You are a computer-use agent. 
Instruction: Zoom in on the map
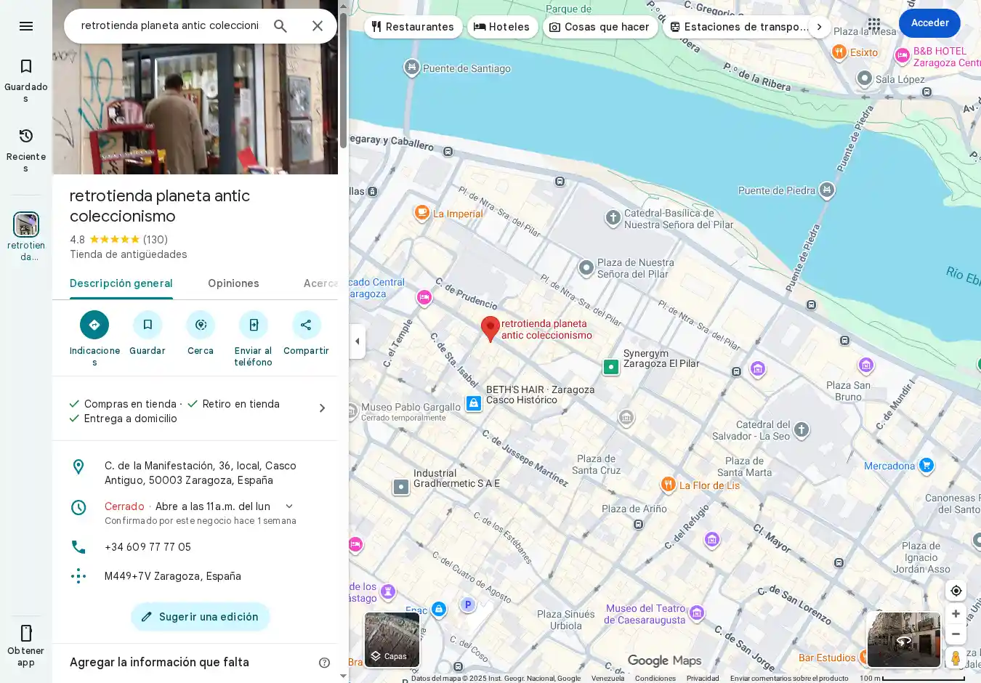tap(956, 614)
